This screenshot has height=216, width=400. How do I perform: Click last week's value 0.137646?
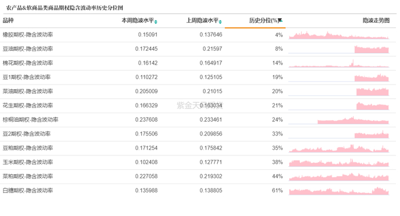(211, 35)
